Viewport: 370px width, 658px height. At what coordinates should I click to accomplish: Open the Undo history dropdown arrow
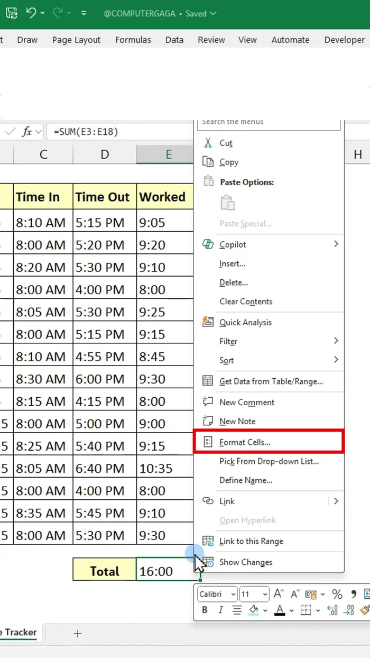[x=43, y=13]
